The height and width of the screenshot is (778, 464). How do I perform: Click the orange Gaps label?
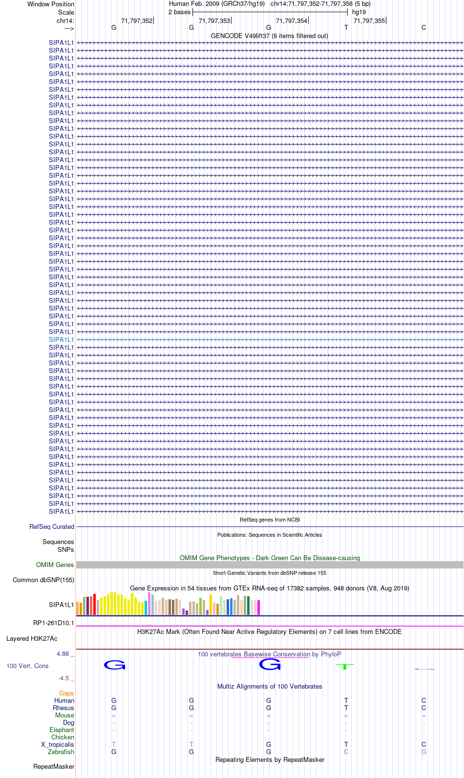66,693
